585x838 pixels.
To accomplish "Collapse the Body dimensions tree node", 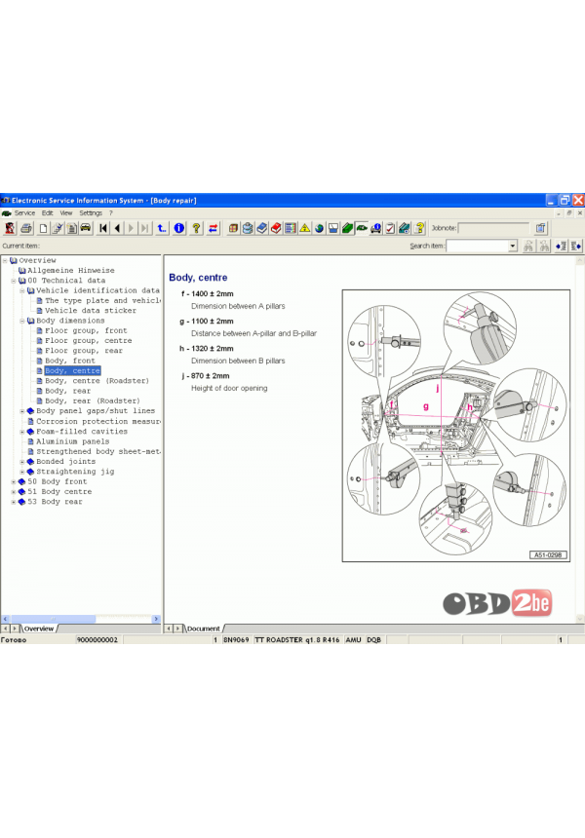I will (21, 321).
